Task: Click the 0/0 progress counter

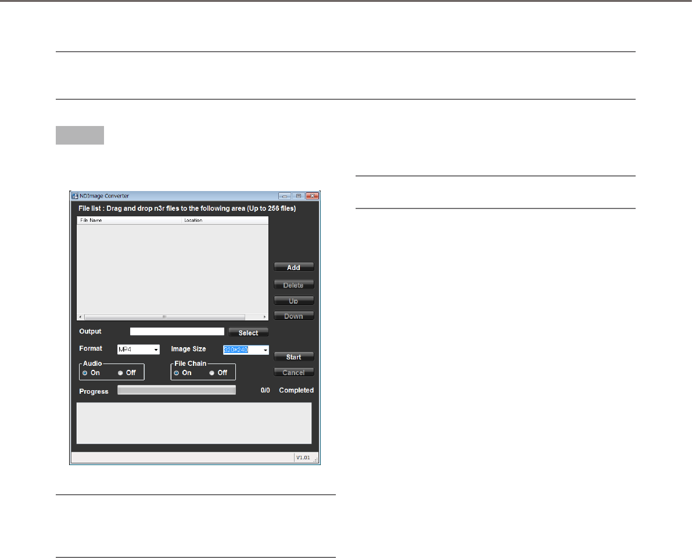Action: tap(265, 390)
